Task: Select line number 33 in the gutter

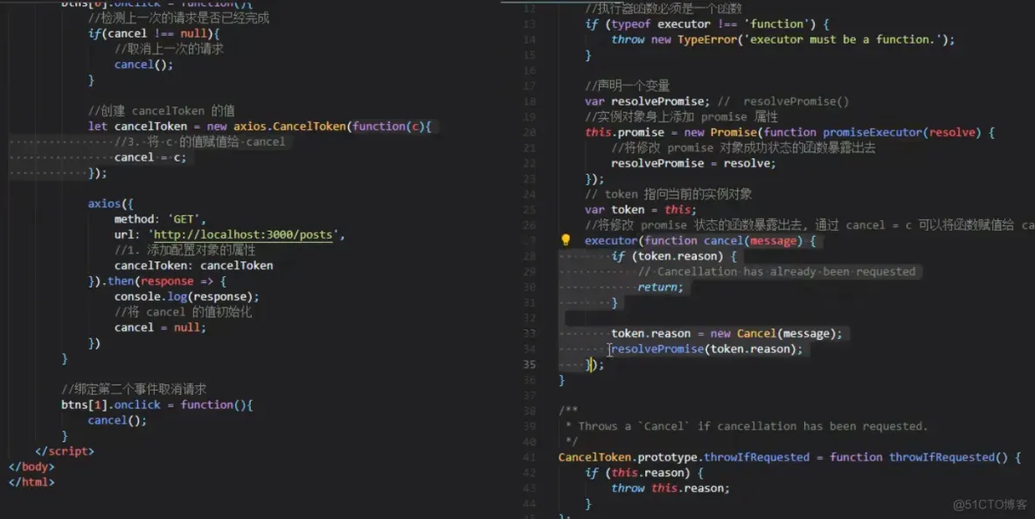Action: [530, 334]
